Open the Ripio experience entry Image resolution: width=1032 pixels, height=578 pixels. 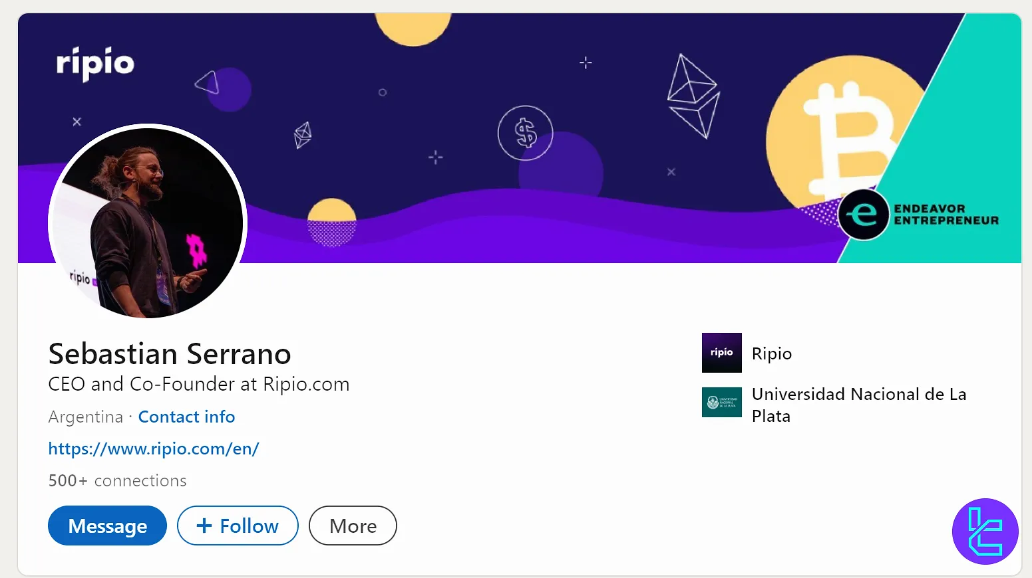pos(772,353)
